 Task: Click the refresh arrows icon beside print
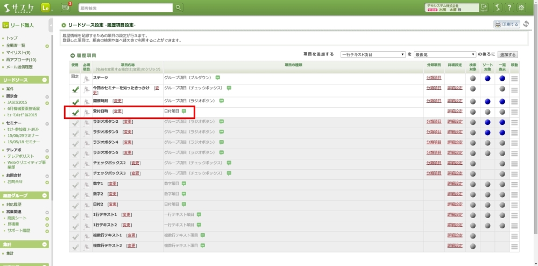tap(526, 24)
